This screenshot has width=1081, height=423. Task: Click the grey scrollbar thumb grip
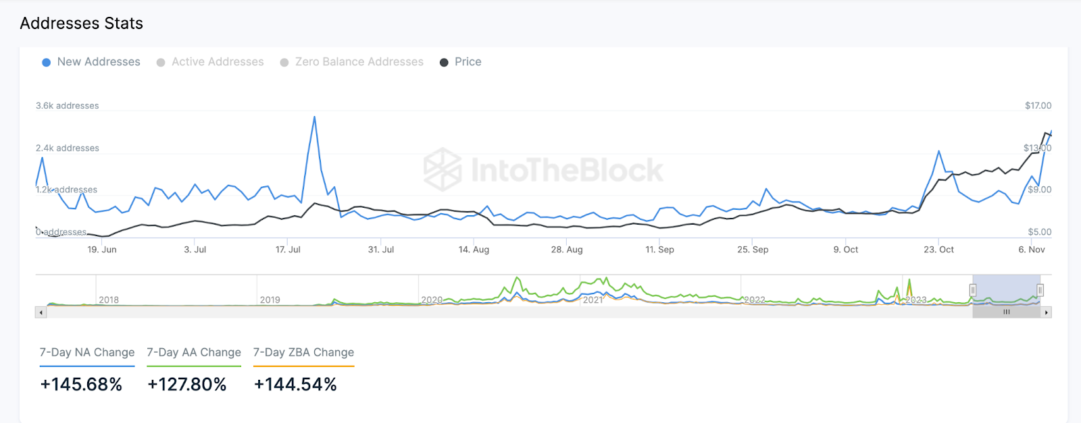coord(1006,312)
